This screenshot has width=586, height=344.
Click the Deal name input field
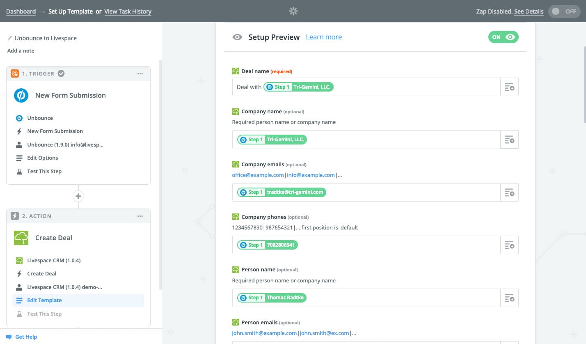click(366, 87)
